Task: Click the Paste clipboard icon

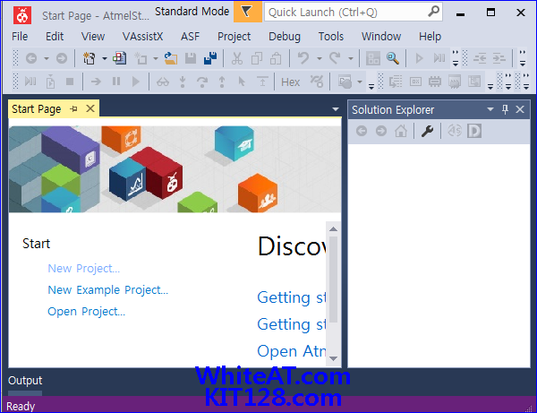Action: (x=276, y=58)
